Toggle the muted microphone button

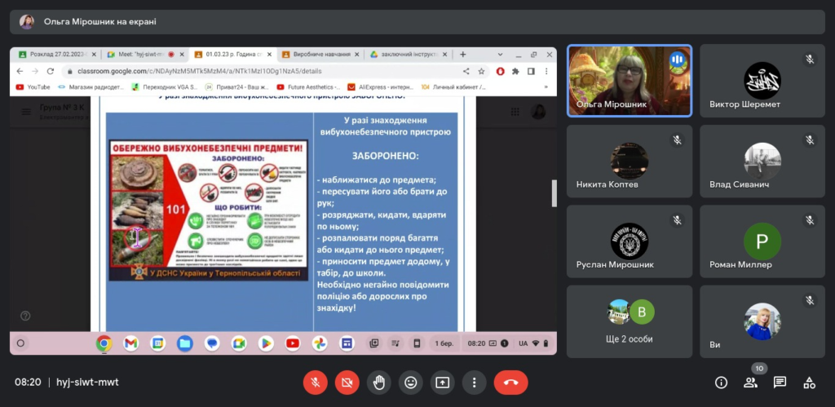(316, 382)
